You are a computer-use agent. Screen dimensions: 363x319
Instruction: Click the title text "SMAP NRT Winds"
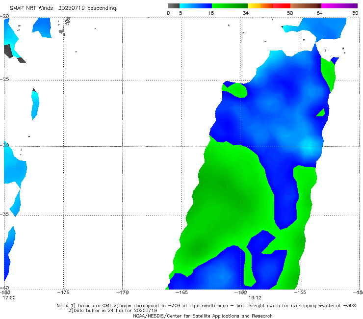pos(31,8)
